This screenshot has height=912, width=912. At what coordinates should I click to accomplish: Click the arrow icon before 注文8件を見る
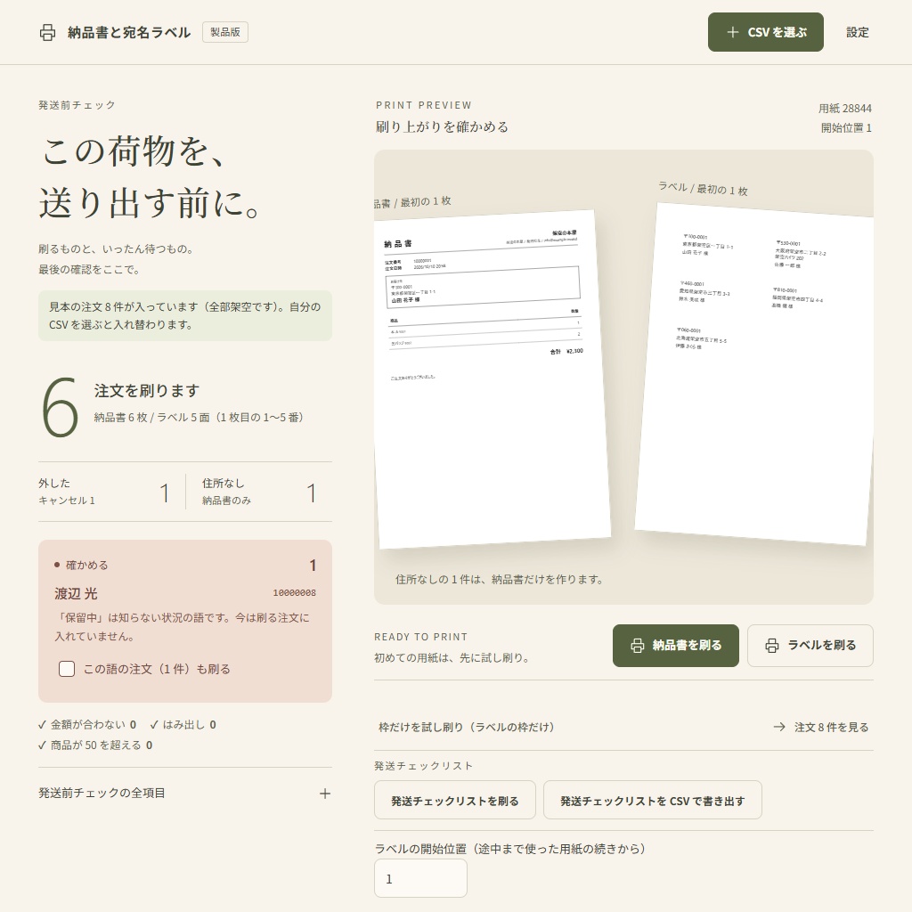click(x=779, y=727)
